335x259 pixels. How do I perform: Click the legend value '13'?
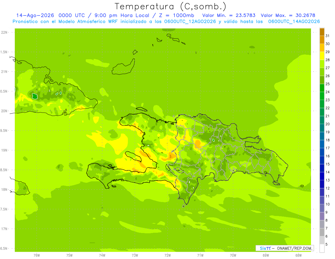pyautogui.click(x=328, y=180)
